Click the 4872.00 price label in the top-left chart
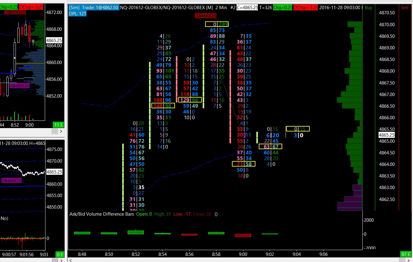 click(55, 13)
